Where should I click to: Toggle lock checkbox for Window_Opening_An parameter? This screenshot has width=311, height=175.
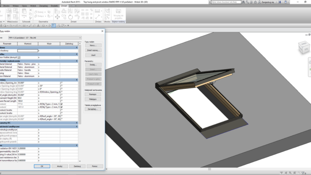61,83
